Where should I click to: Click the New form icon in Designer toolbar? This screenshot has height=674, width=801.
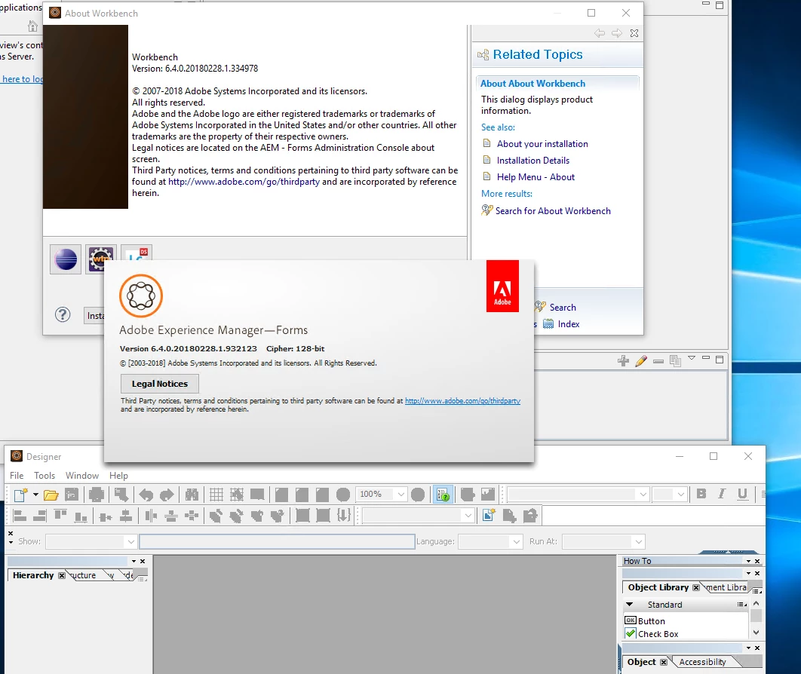click(x=20, y=495)
